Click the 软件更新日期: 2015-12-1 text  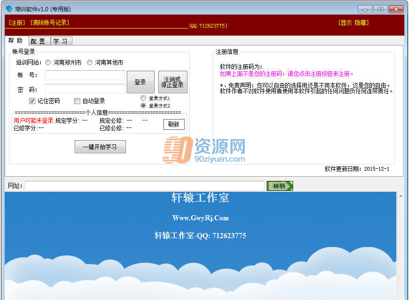(x=357, y=169)
